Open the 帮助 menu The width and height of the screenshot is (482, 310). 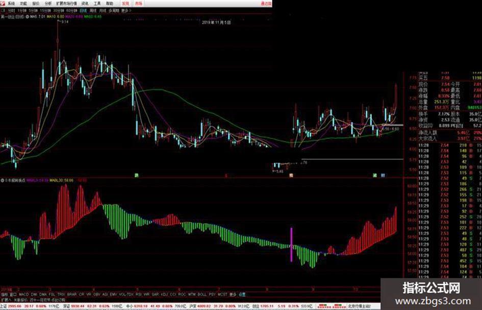(110, 4)
